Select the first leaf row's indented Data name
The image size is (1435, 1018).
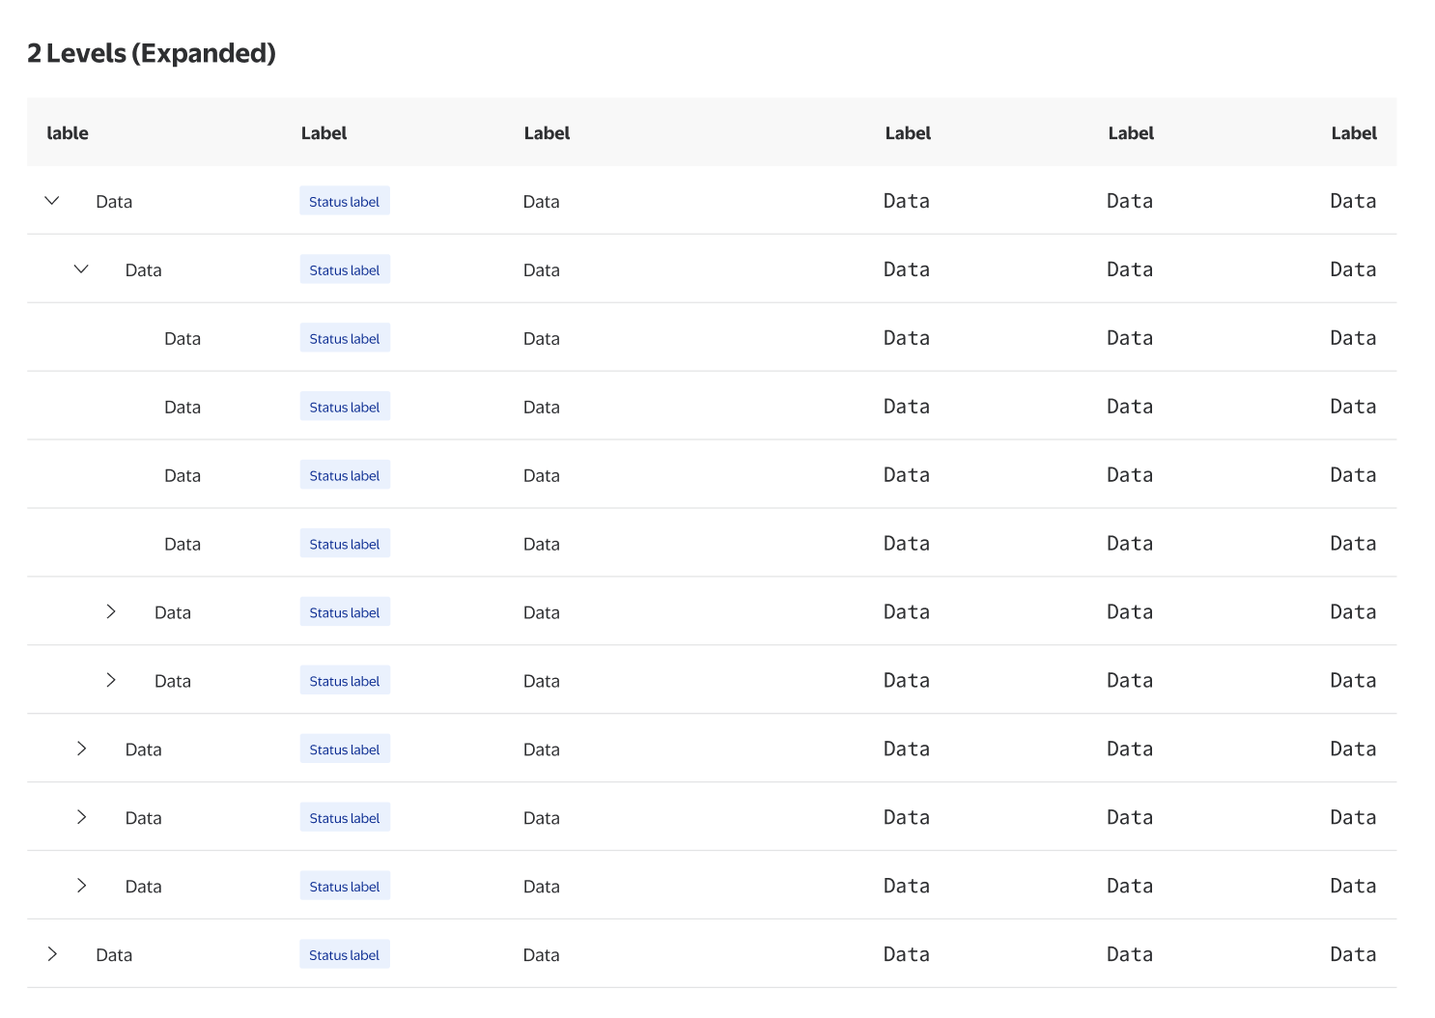[x=183, y=339]
